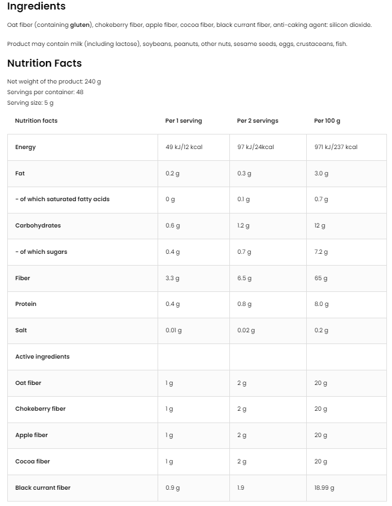Click the Servings per container text
392x506 pixels.
point(45,92)
